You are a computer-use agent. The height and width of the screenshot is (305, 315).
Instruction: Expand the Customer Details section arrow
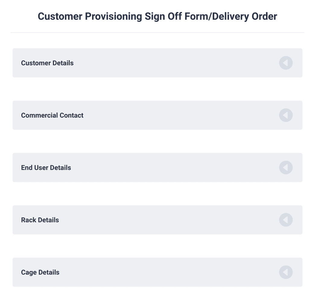(x=285, y=63)
